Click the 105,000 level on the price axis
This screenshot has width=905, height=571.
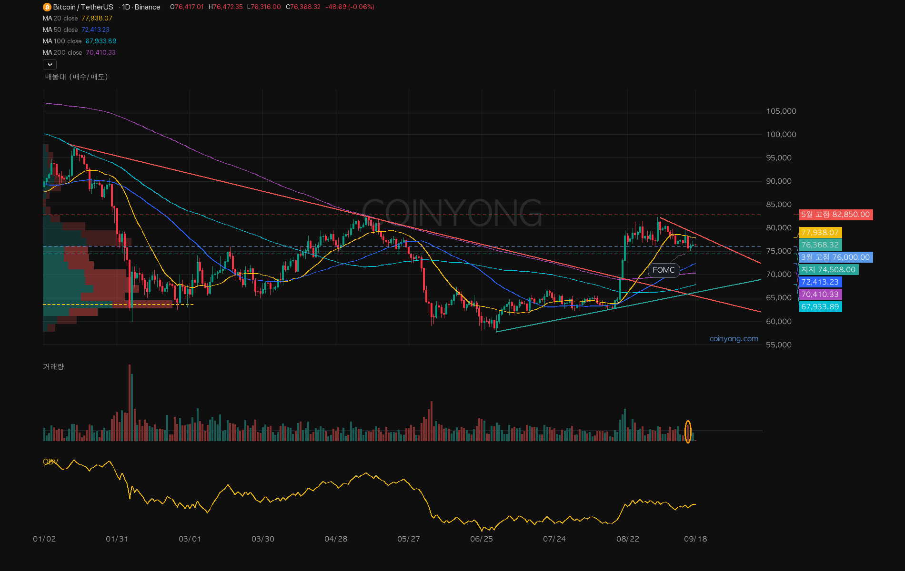pyautogui.click(x=781, y=111)
